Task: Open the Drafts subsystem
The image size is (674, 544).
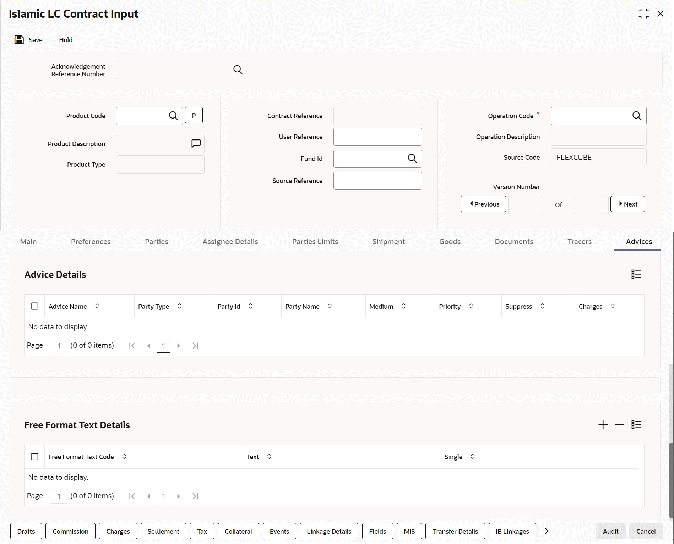Action: point(26,531)
